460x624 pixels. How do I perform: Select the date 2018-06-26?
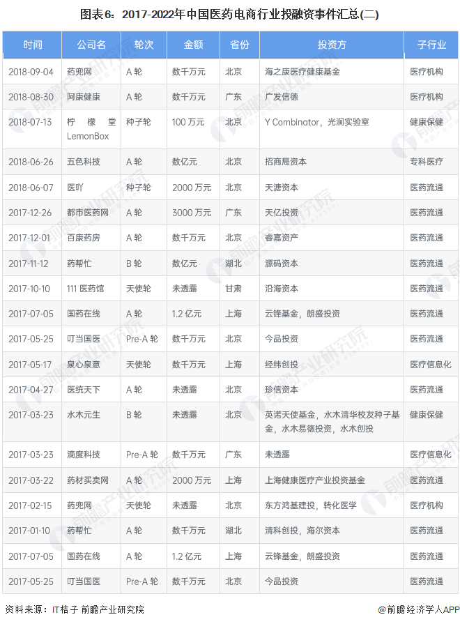pyautogui.click(x=31, y=162)
